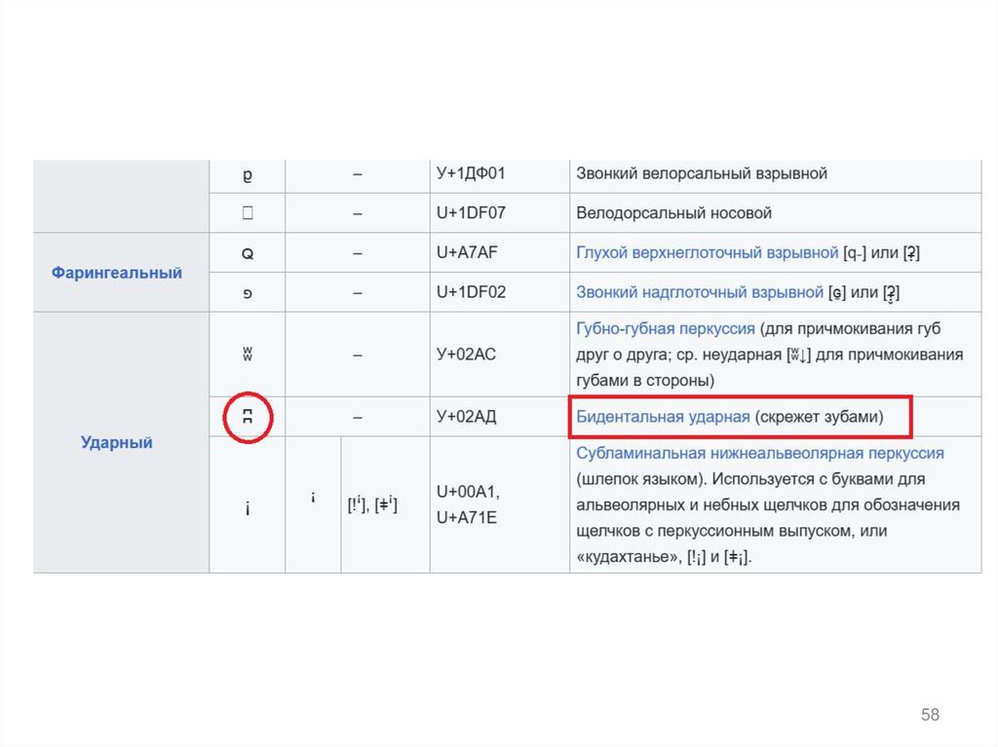This screenshot has height=747, width=998.
Task: Open 'Субламинальная нижнеальвеолярная перкуссия' link
Action: [760, 453]
